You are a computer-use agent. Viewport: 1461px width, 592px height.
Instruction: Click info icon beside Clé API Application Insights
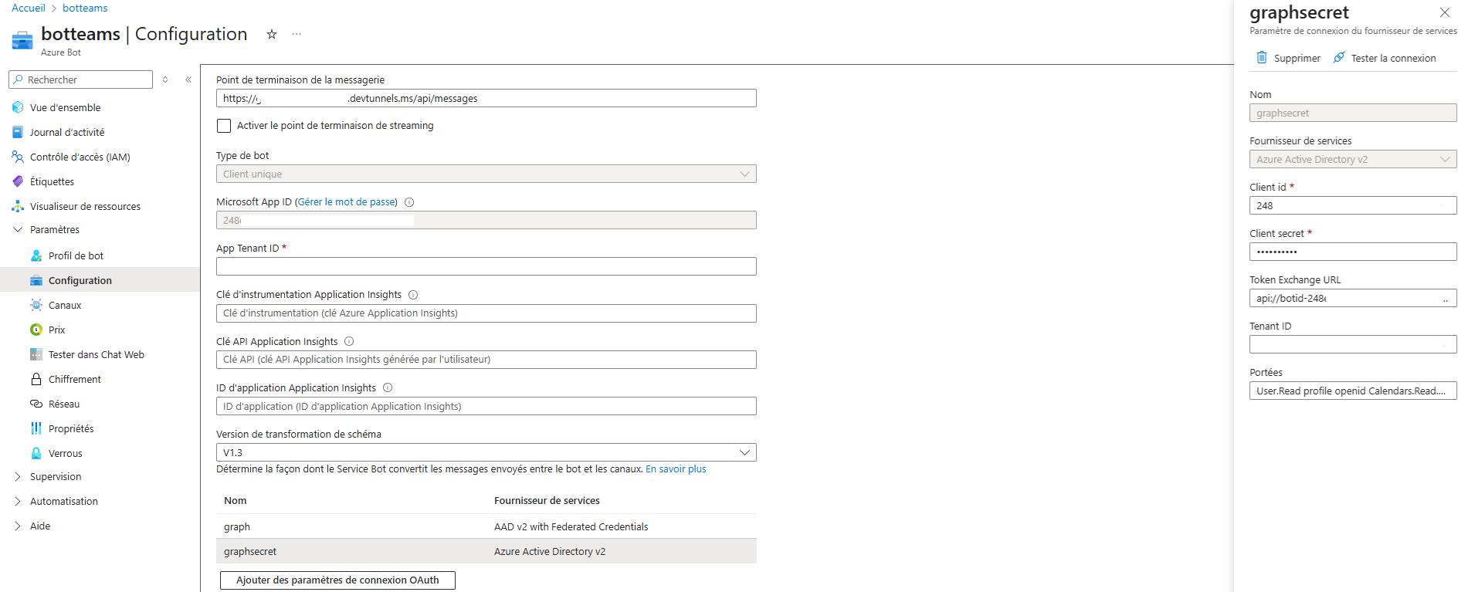[x=349, y=341]
